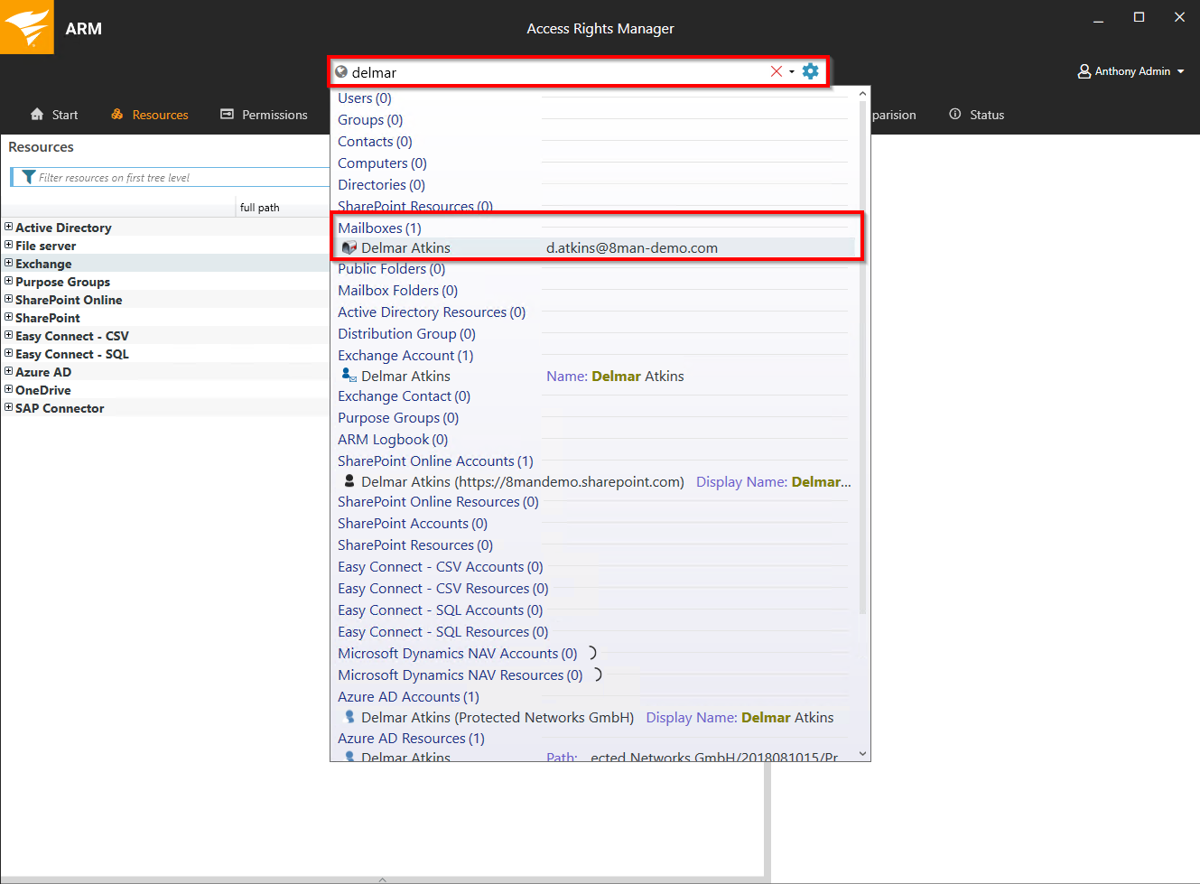
Task: Select the d.atkins@8man-demo.com mailbox result
Action: coord(631,248)
